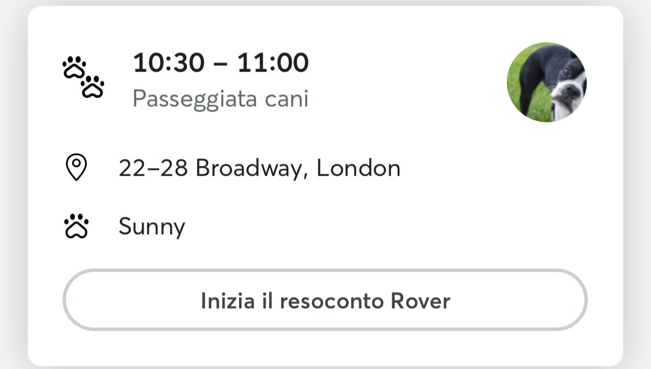Image resolution: width=651 pixels, height=369 pixels.
Task: Select the street number 22–28
Action: click(x=153, y=168)
